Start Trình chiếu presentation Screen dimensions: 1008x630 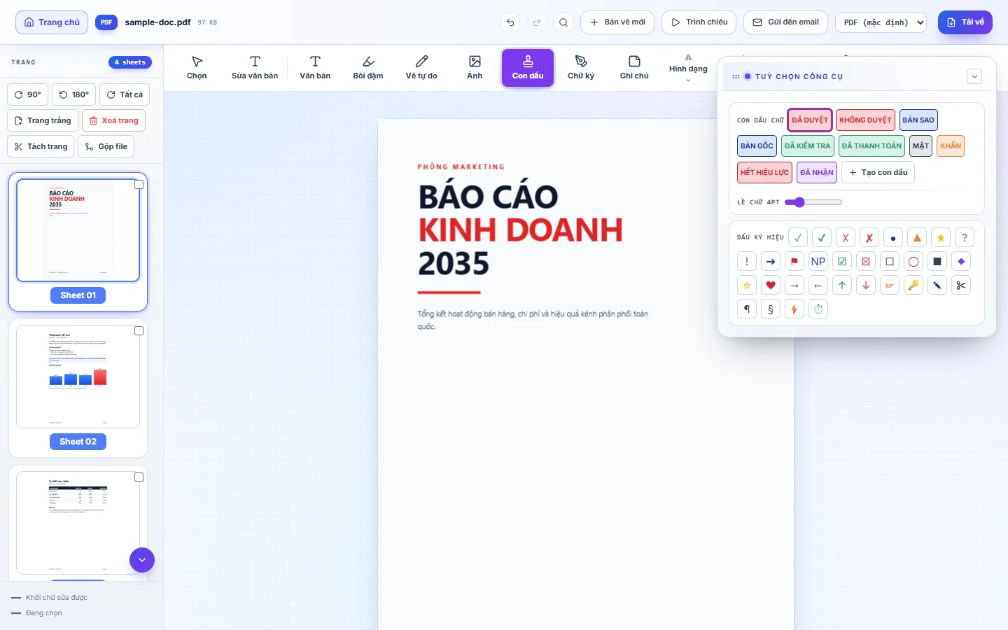699,22
